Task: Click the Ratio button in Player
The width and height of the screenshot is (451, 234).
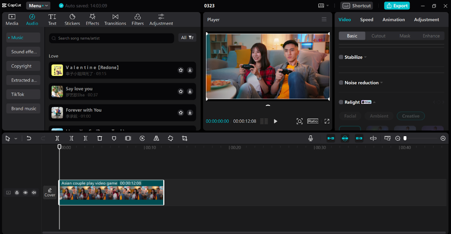Action: point(313,122)
